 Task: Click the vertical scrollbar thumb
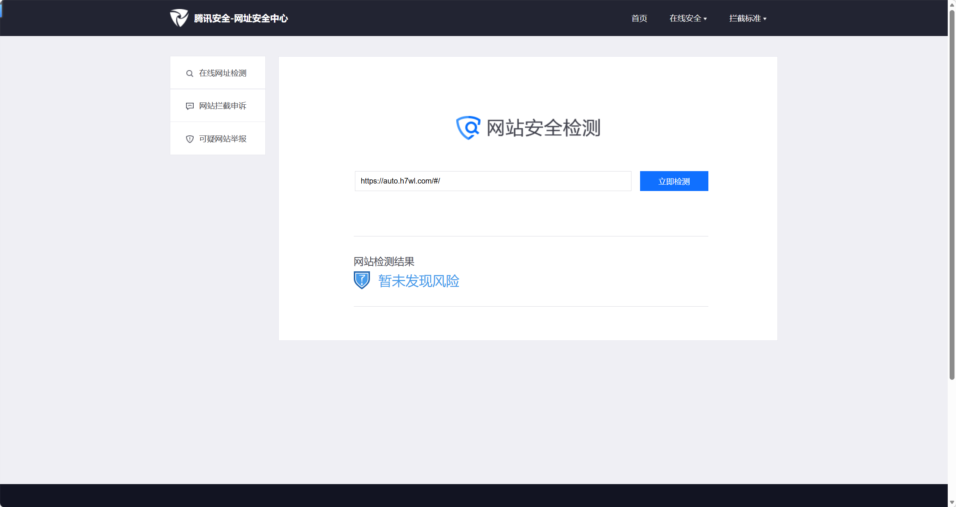[952, 195]
